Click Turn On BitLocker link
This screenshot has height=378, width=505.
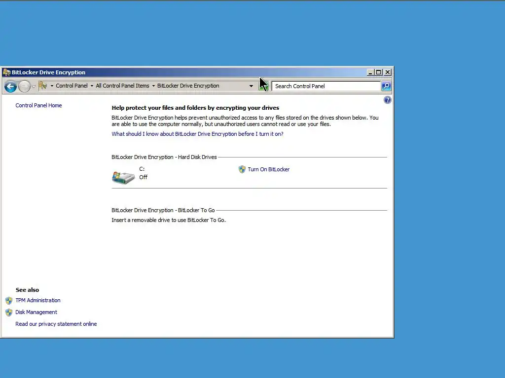coord(269,169)
